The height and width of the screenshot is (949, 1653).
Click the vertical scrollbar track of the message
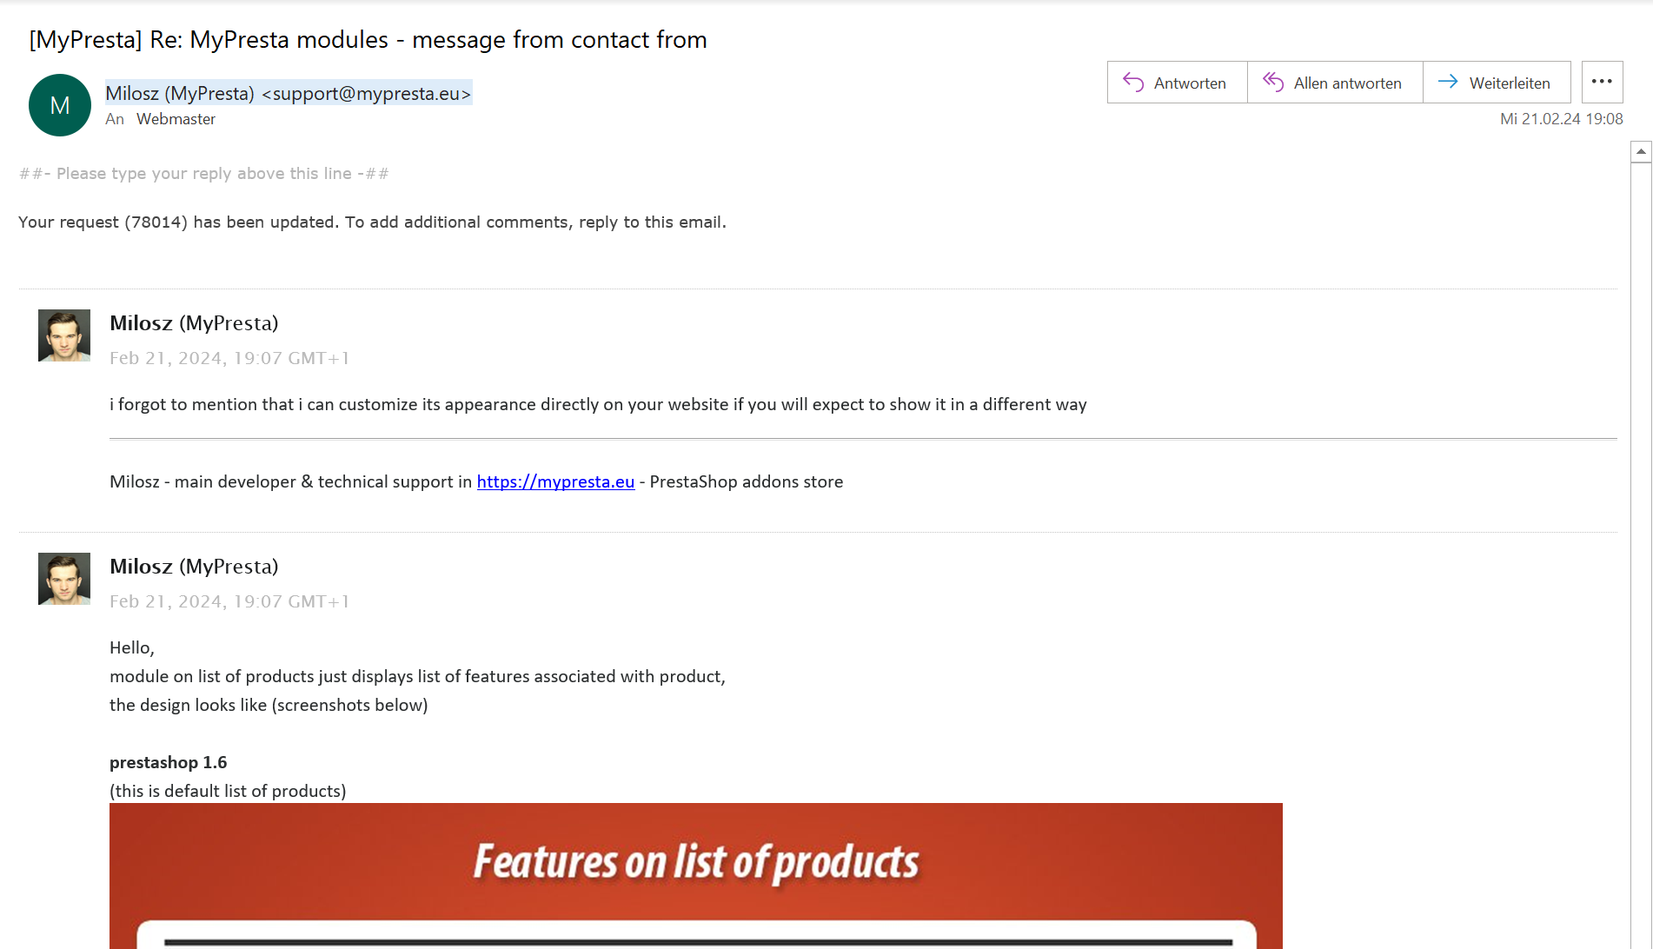(1641, 556)
